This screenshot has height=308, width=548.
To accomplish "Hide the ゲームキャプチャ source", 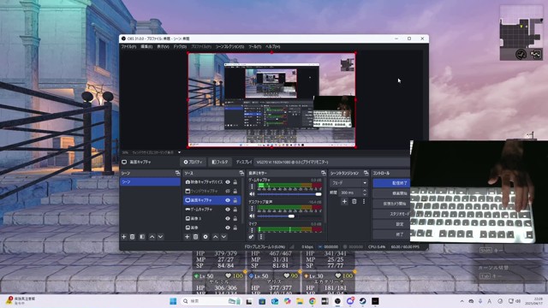I will coord(228,210).
